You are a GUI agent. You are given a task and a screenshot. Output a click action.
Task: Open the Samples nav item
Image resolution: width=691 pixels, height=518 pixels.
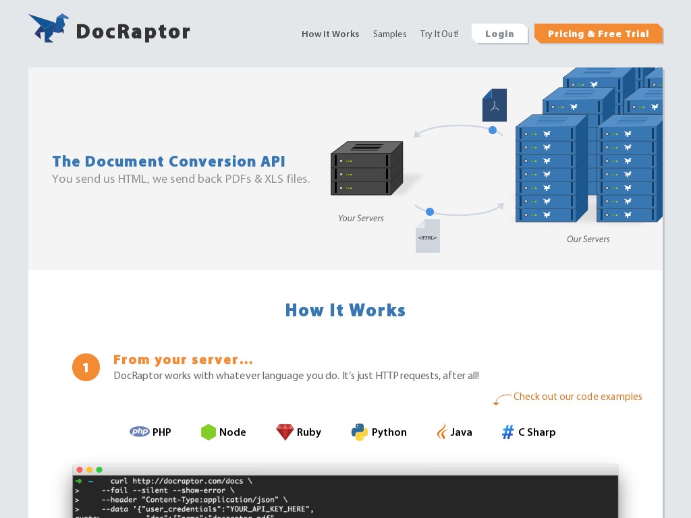pyautogui.click(x=389, y=34)
